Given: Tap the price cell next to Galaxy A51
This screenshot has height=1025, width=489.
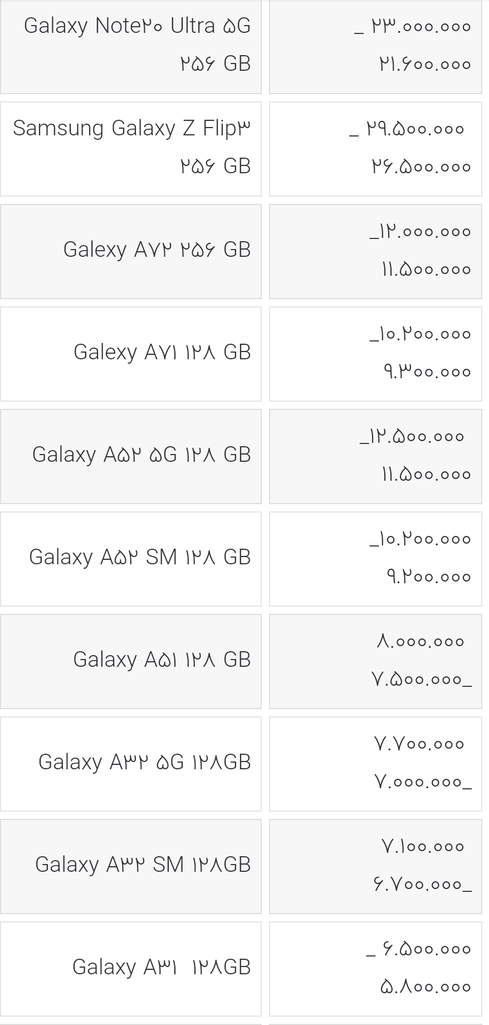Looking at the screenshot, I should tap(375, 661).
